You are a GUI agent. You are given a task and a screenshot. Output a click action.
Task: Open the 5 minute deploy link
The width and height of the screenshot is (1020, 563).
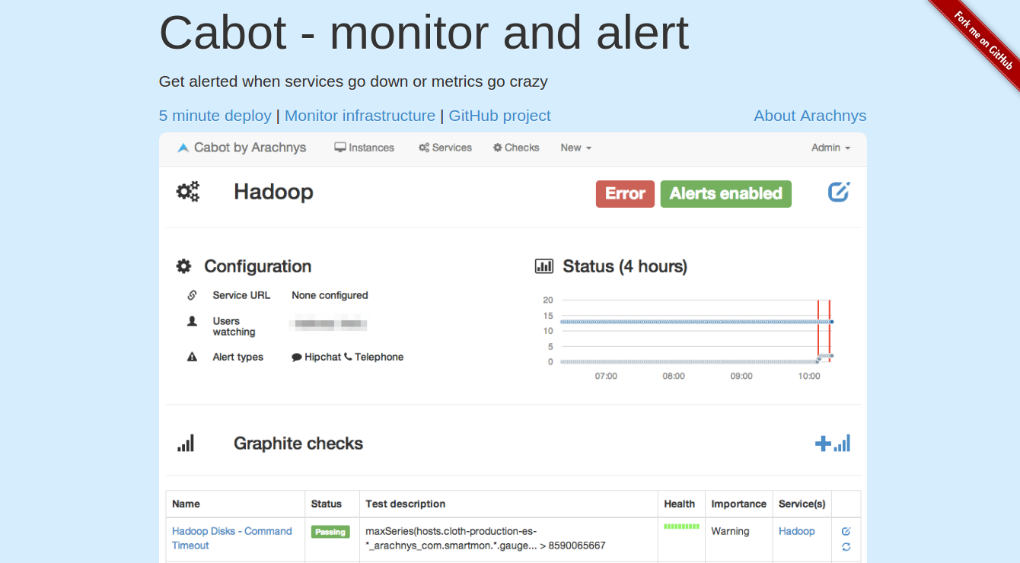pos(215,116)
